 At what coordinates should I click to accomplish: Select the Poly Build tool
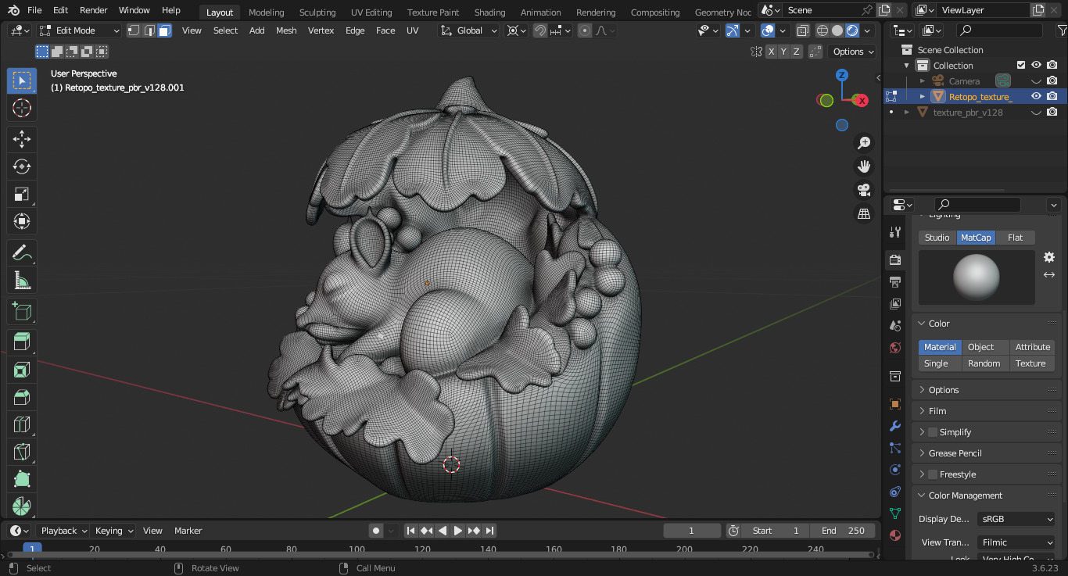[x=22, y=479]
